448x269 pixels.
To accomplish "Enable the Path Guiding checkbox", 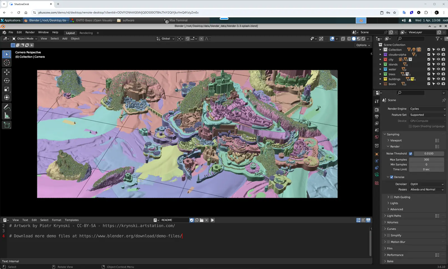I will [x=392, y=197].
